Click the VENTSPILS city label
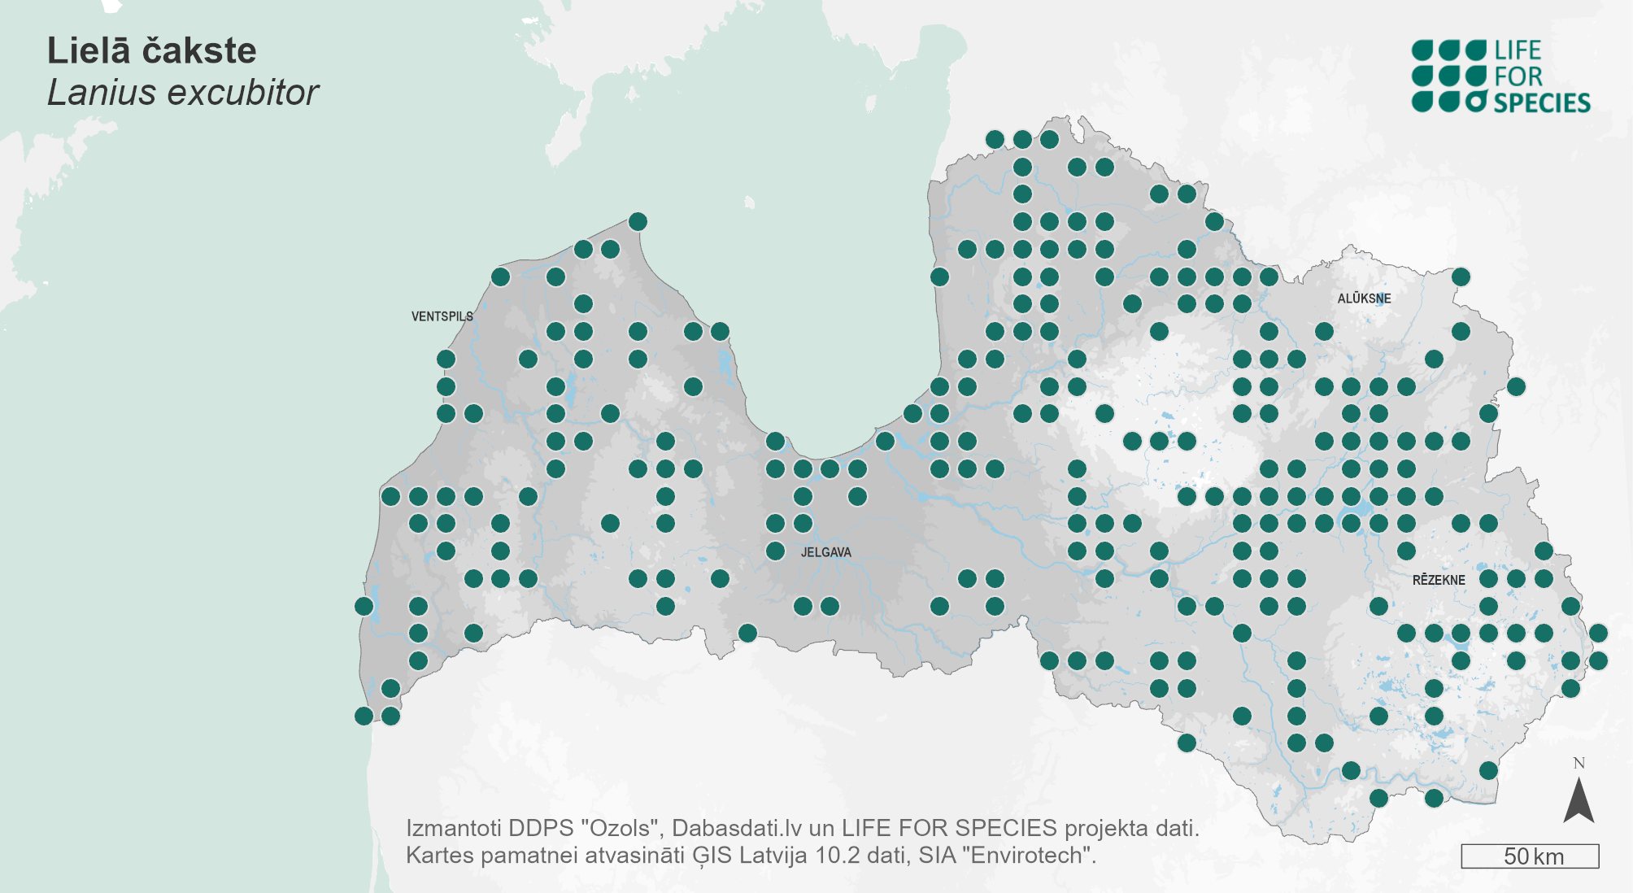Image resolution: width=1633 pixels, height=893 pixels. click(x=442, y=316)
